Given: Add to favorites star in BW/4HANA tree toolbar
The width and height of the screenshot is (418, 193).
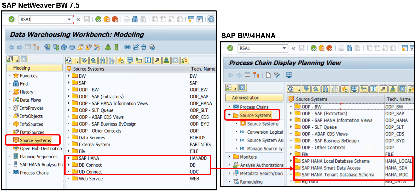Looking at the screenshot, I should 345,89.
